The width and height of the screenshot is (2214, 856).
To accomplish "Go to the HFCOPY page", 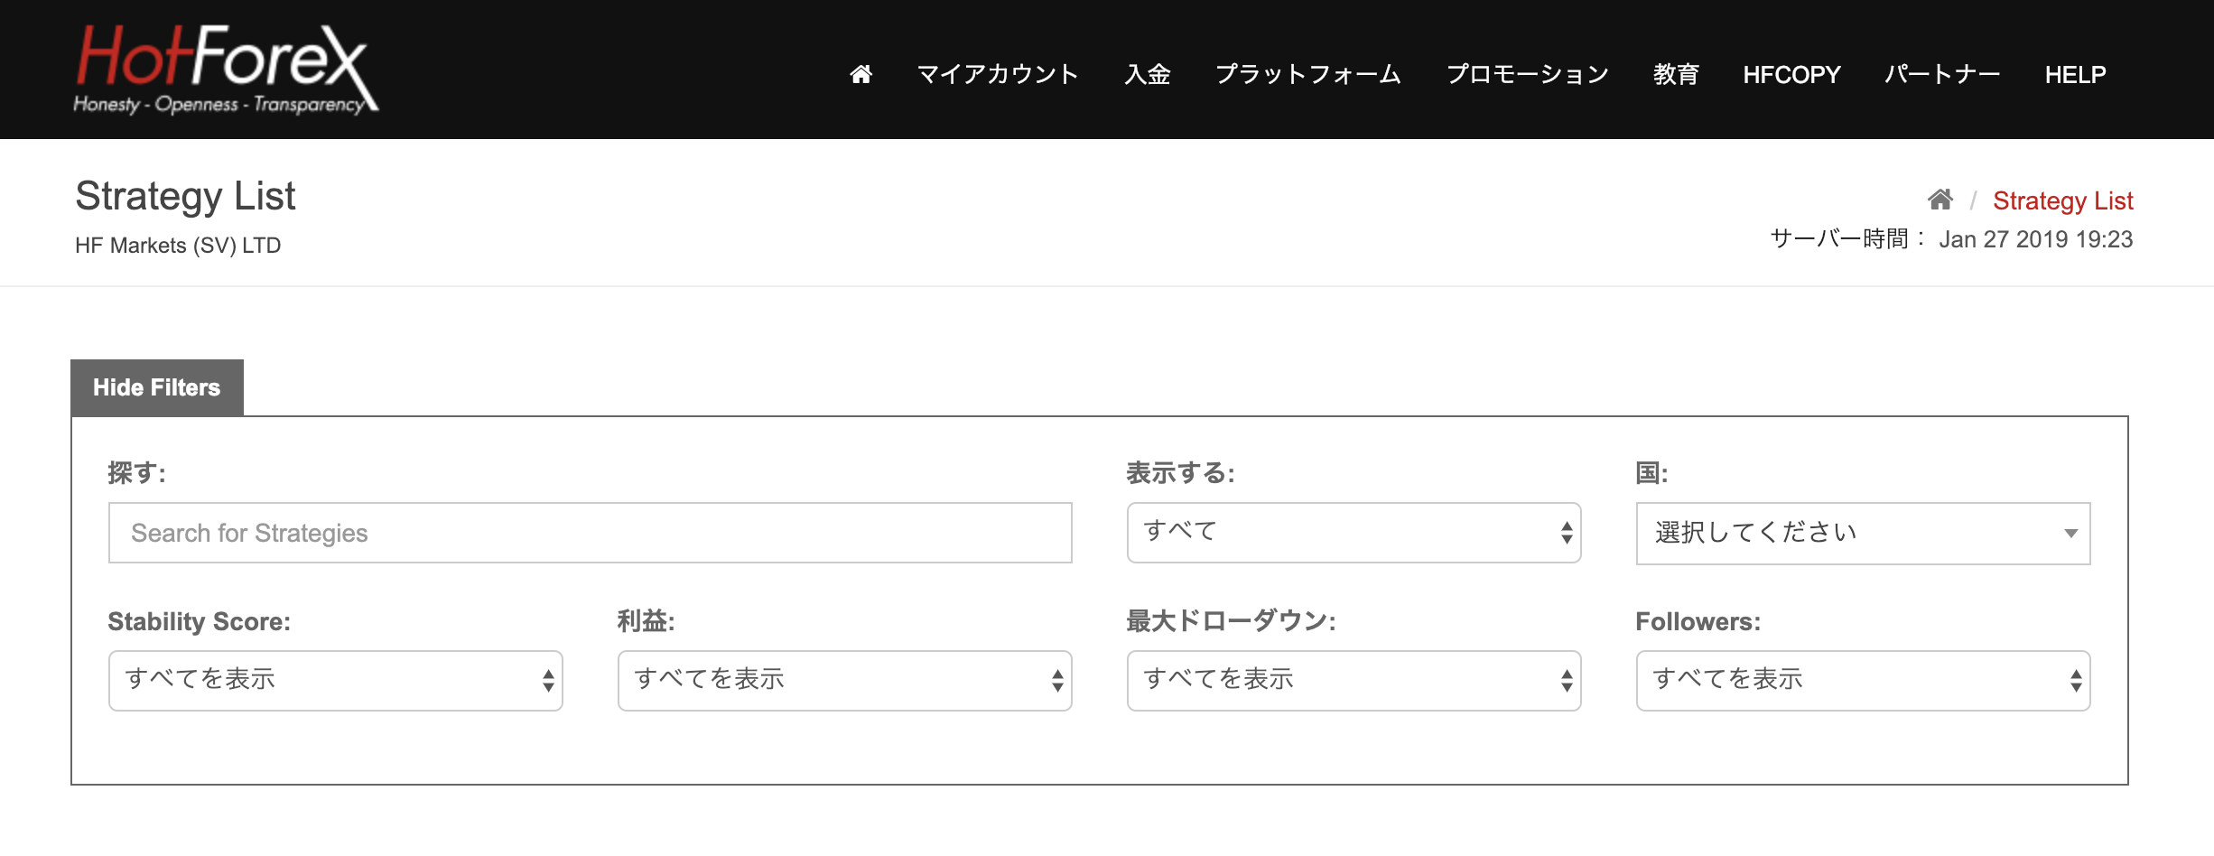I will click(1791, 74).
